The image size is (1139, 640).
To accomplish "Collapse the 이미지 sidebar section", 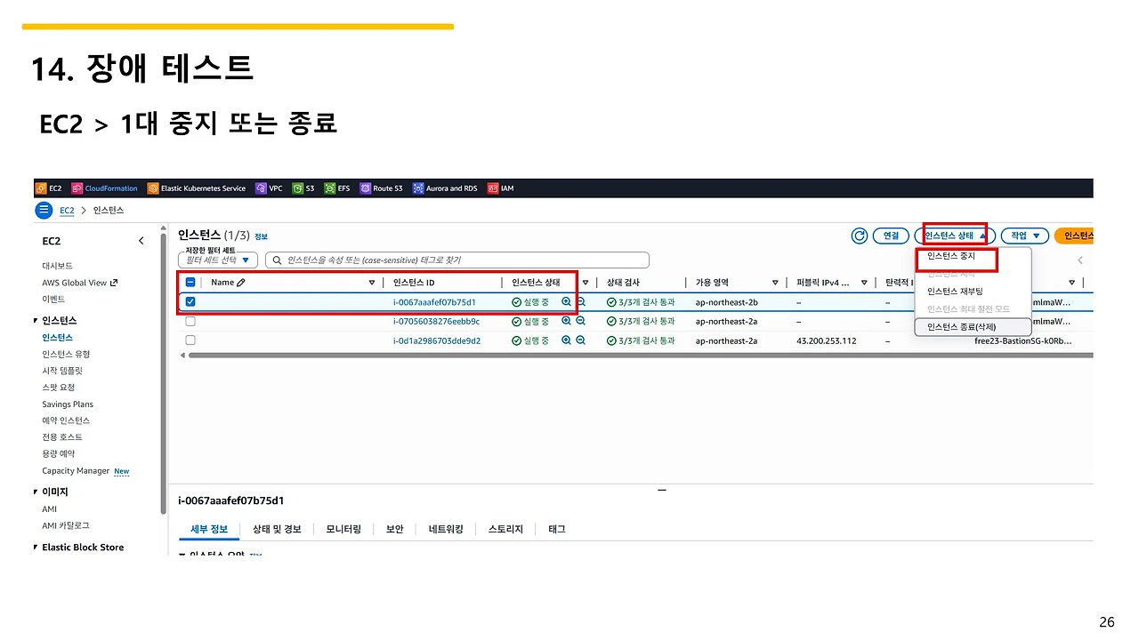I will tap(36, 492).
